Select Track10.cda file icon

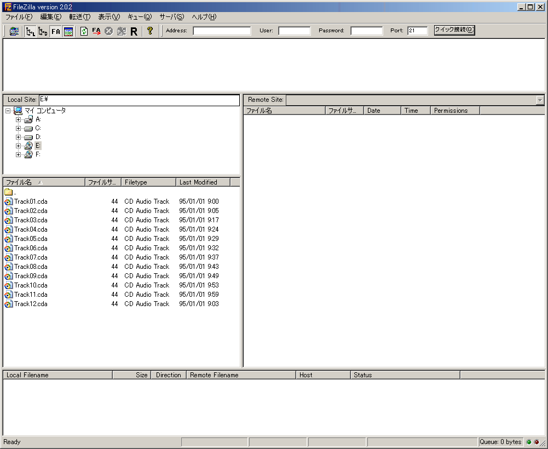pyautogui.click(x=8, y=285)
